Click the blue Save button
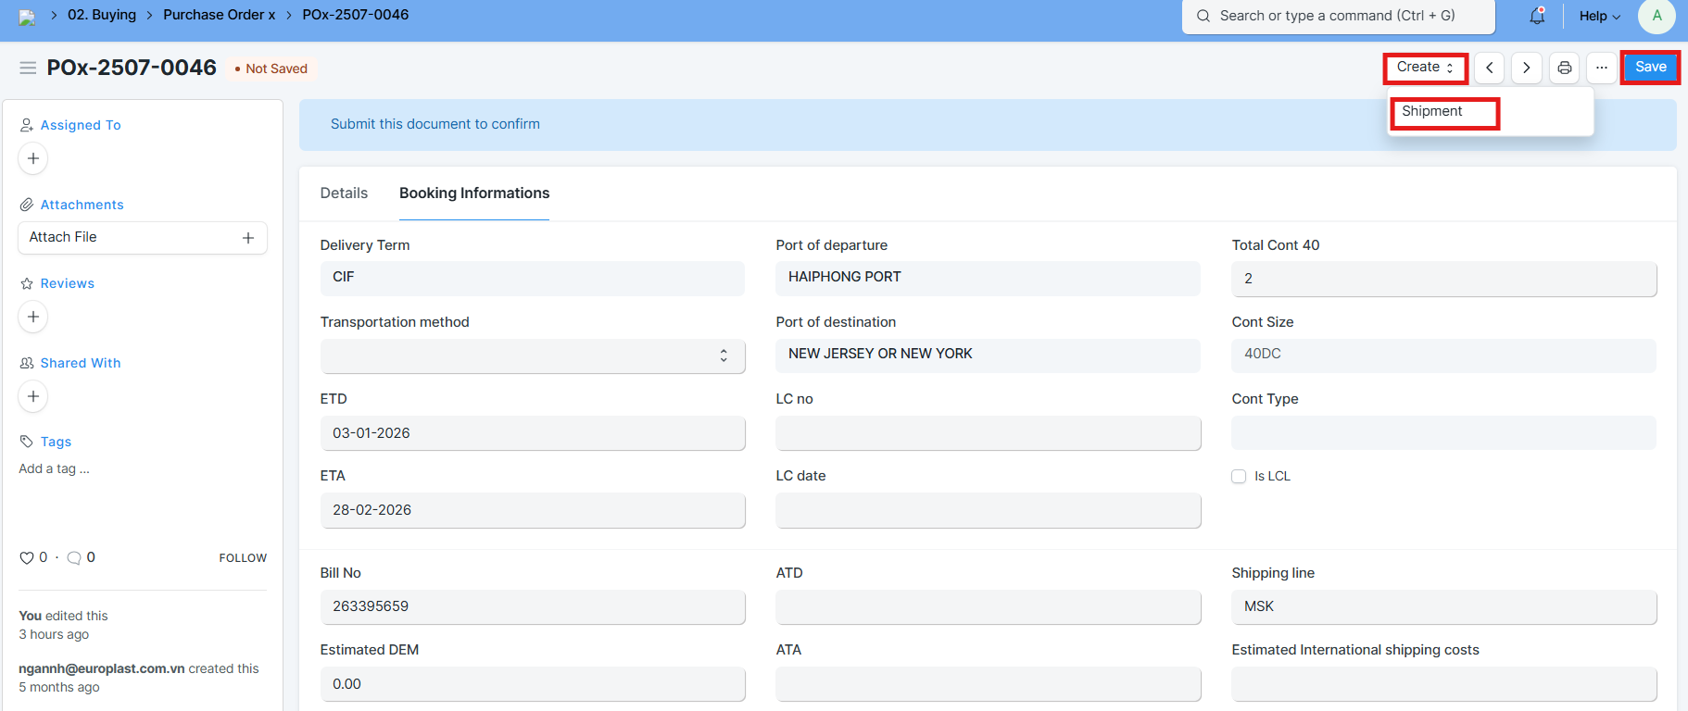1688x711 pixels. [1650, 68]
